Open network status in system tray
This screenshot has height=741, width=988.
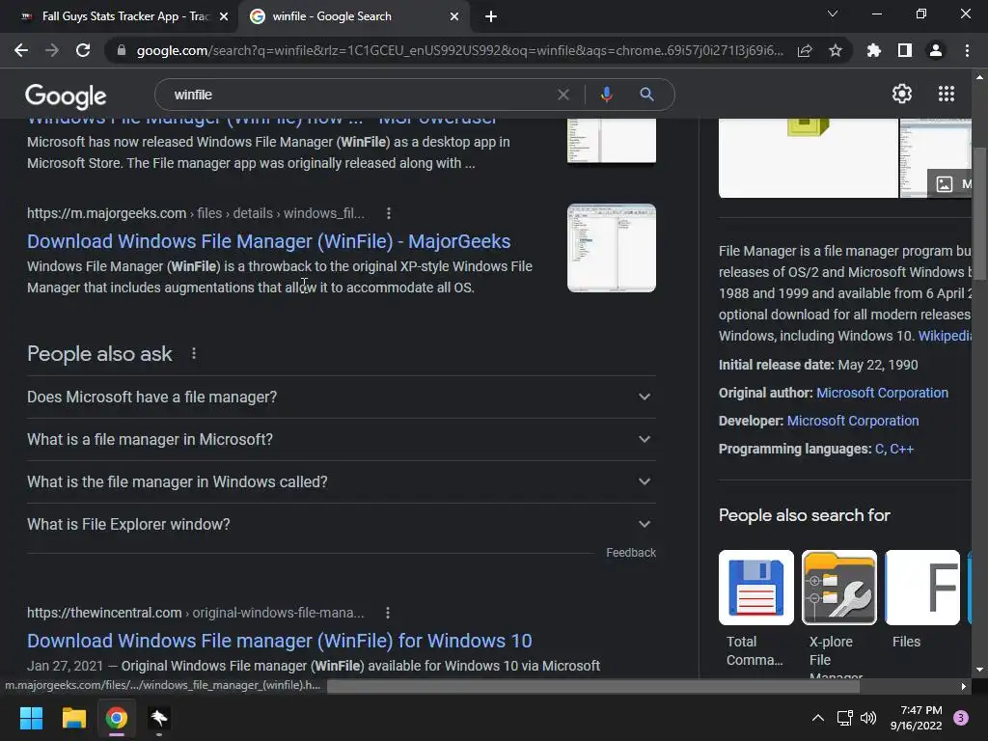coord(844,718)
